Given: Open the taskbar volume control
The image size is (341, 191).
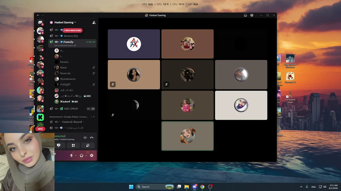Looking at the screenshot, I should point(325,187).
